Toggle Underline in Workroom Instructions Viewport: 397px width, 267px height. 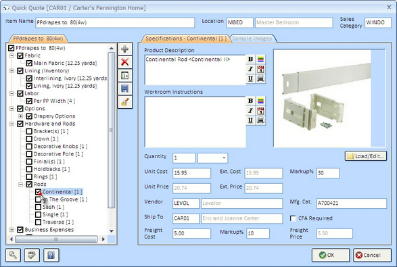250,120
